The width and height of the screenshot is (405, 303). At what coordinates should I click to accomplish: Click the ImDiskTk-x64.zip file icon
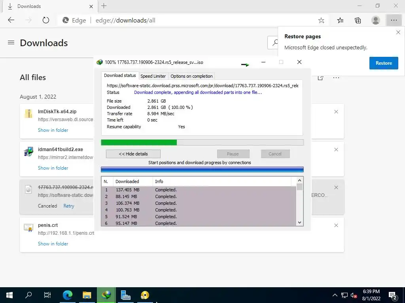point(28,113)
